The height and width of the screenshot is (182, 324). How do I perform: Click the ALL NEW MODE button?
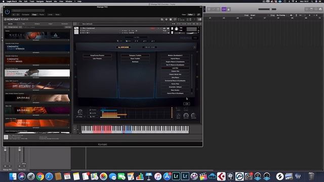[x=123, y=47]
